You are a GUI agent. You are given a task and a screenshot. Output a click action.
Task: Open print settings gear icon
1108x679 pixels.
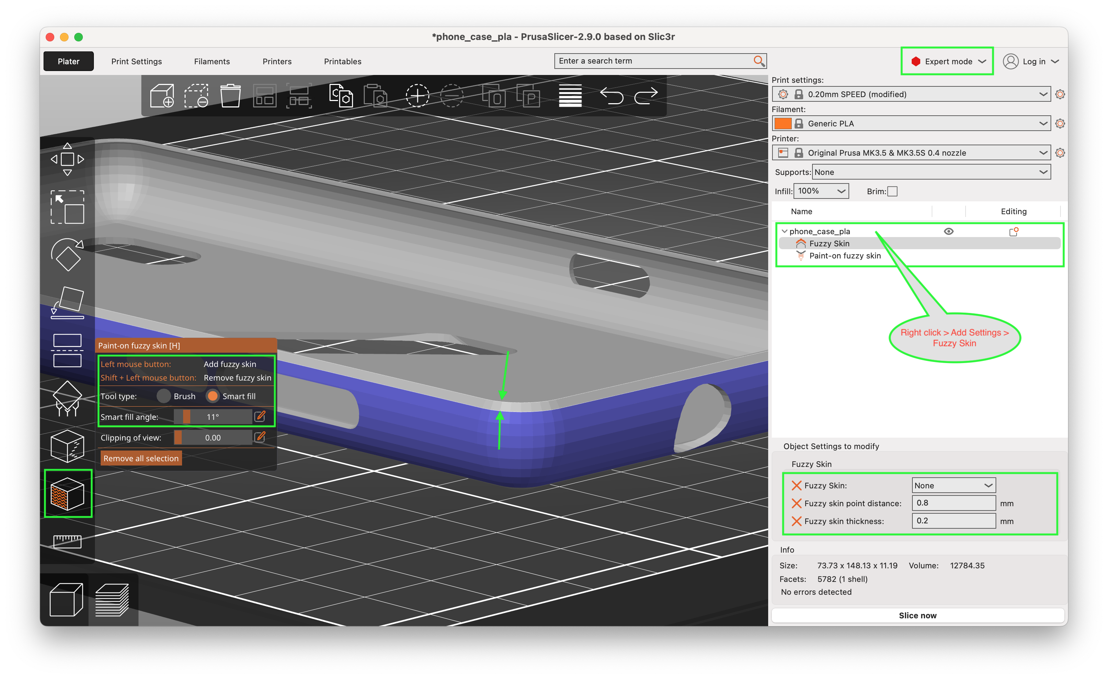pos(1059,94)
